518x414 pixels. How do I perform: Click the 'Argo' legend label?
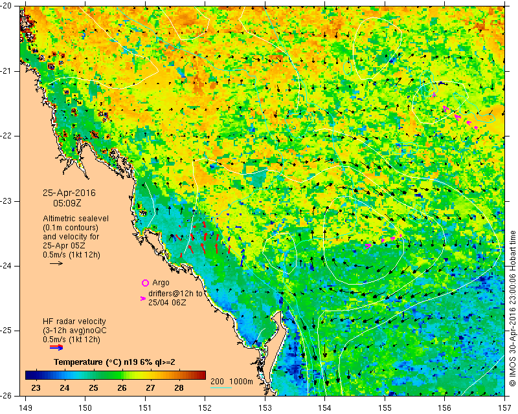(x=161, y=283)
